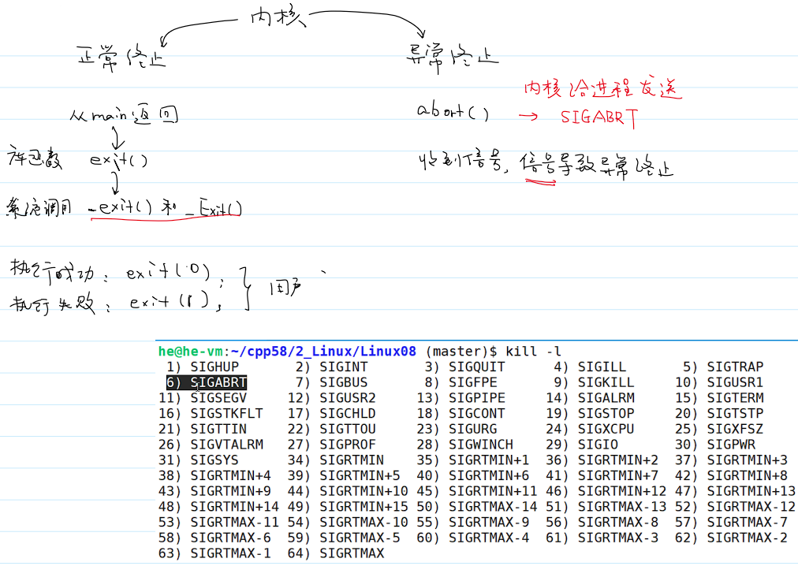Image resolution: width=798 pixels, height=566 pixels.
Task: Click the 12) SIGUSR2 entry
Action: [331, 398]
